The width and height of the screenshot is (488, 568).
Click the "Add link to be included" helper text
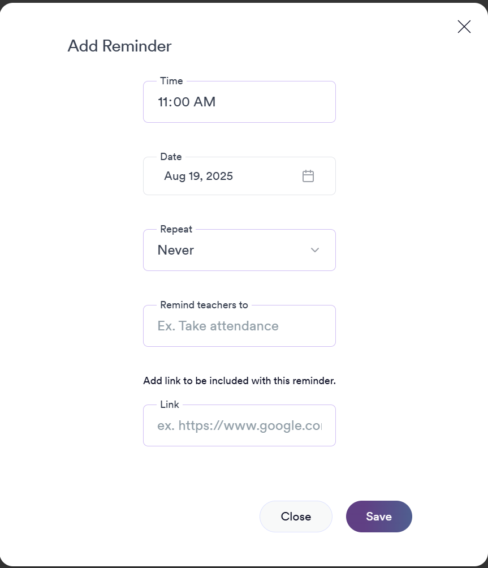(x=239, y=381)
